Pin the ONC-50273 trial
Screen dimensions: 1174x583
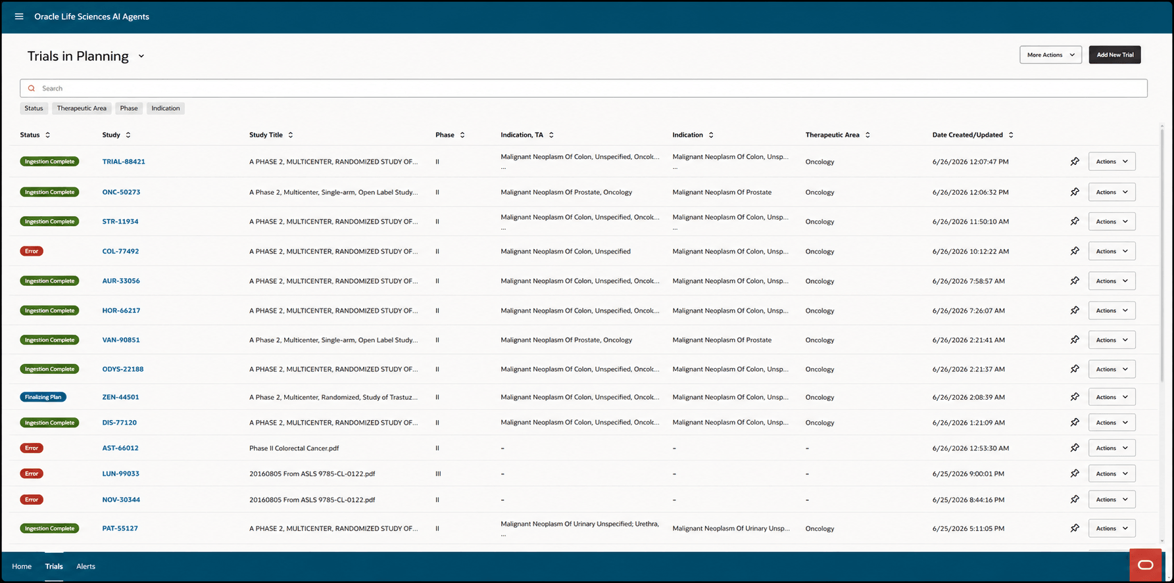[x=1075, y=192]
